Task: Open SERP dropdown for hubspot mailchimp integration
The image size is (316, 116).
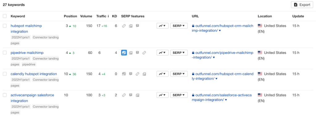Action: 179,26
